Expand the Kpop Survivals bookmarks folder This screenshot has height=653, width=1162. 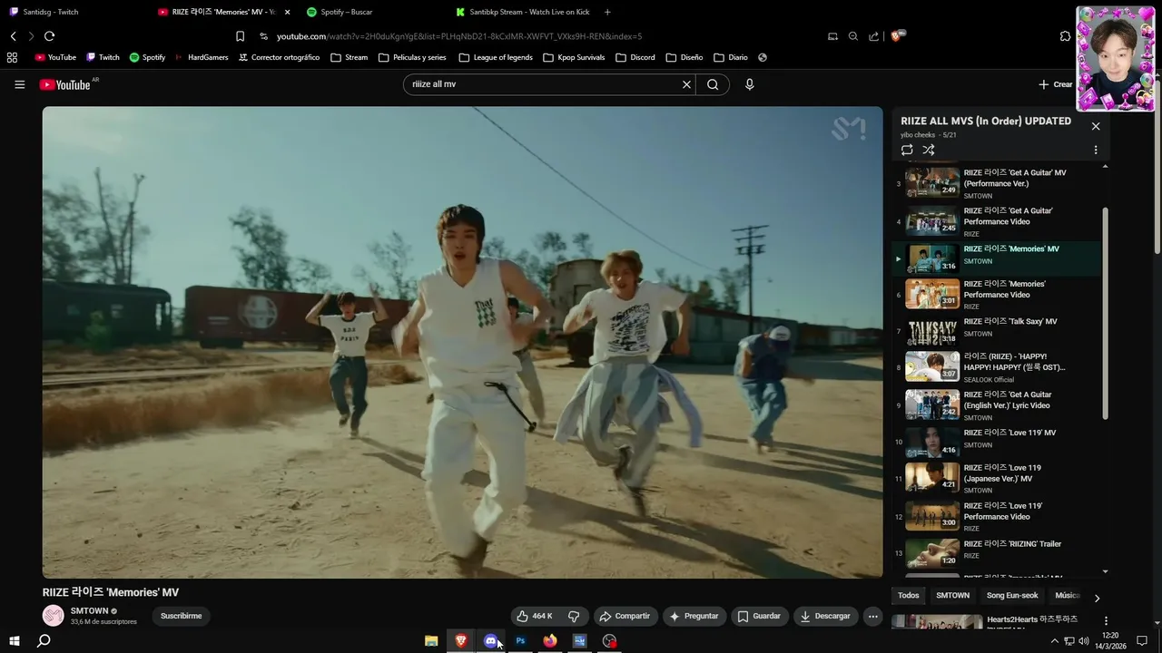(x=574, y=57)
